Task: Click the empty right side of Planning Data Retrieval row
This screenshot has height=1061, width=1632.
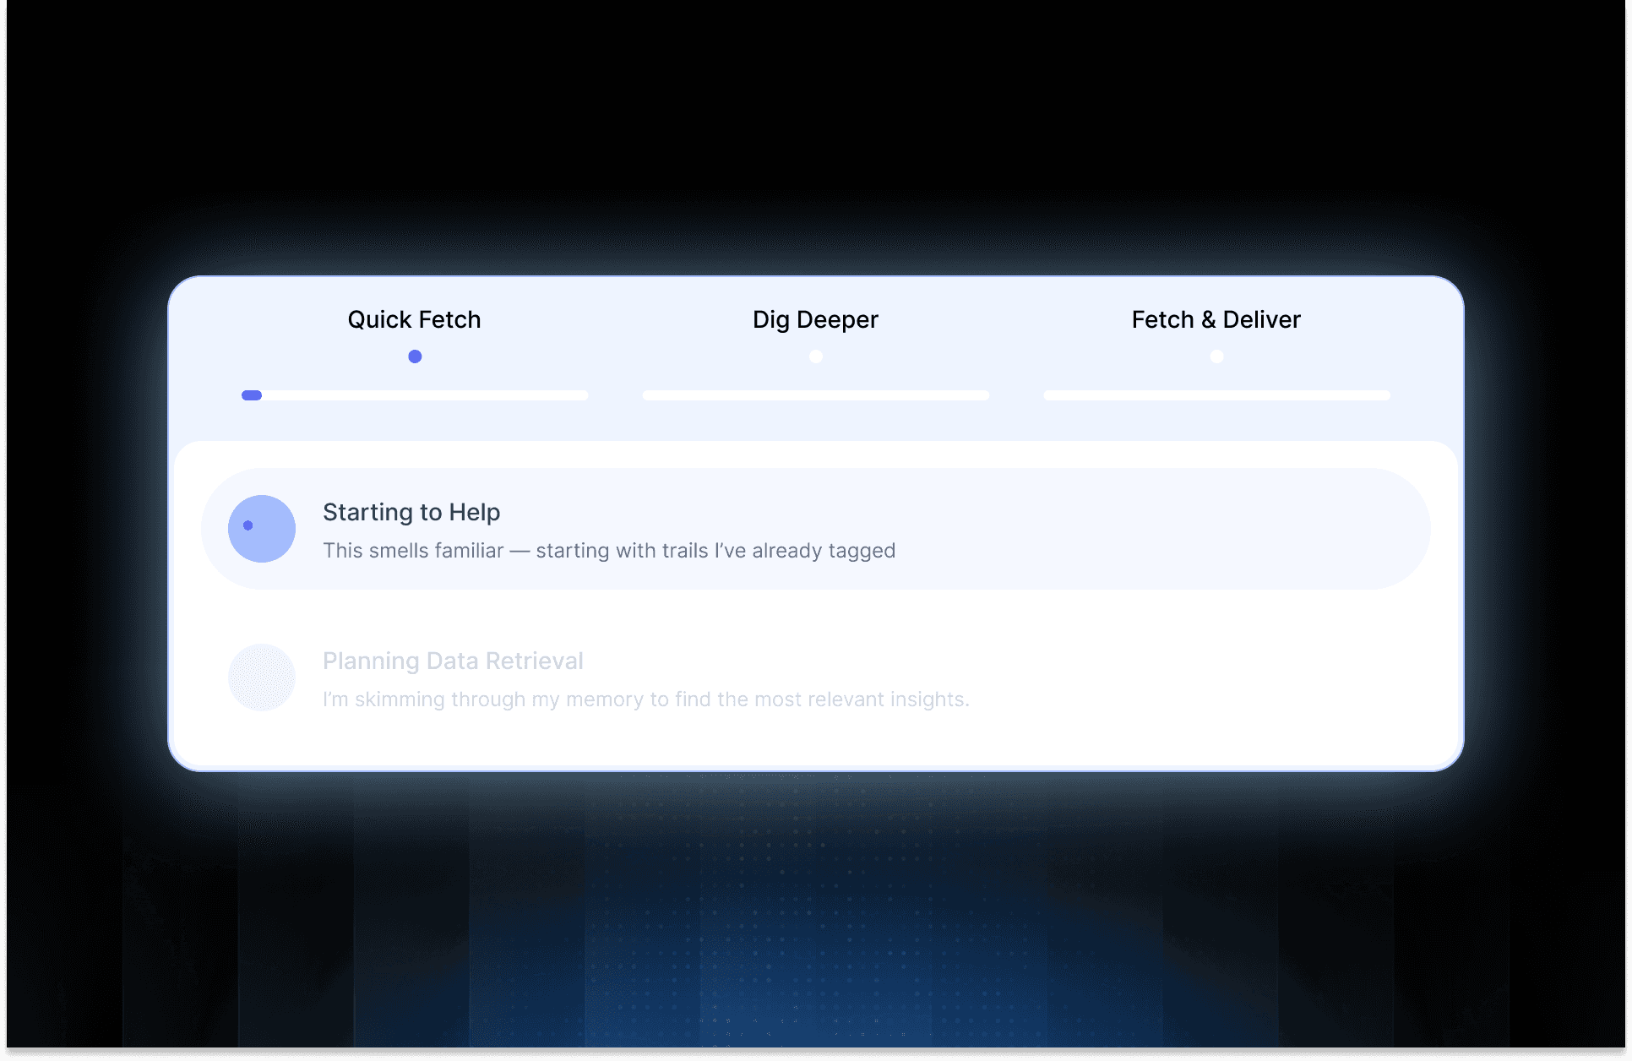Action: (x=1225, y=677)
